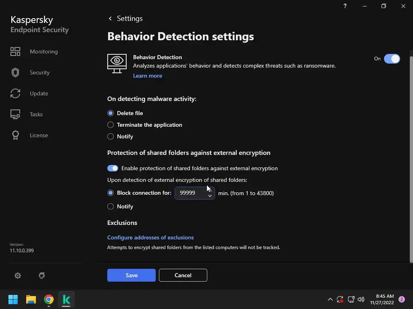Open the Monitoring section icon
This screenshot has height=309, width=413.
[15, 51]
